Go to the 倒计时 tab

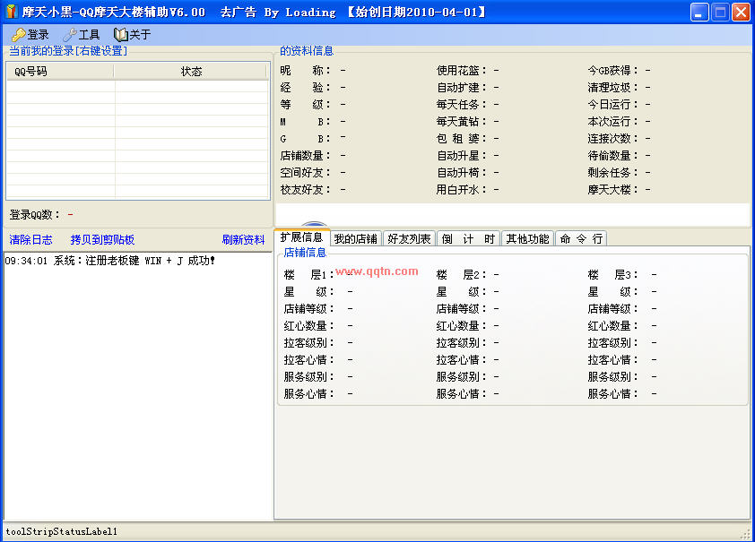pos(468,238)
